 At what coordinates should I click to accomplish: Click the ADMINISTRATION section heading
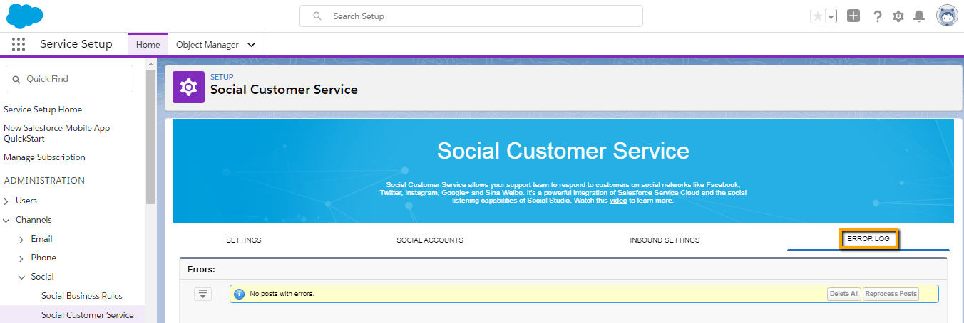coord(44,181)
